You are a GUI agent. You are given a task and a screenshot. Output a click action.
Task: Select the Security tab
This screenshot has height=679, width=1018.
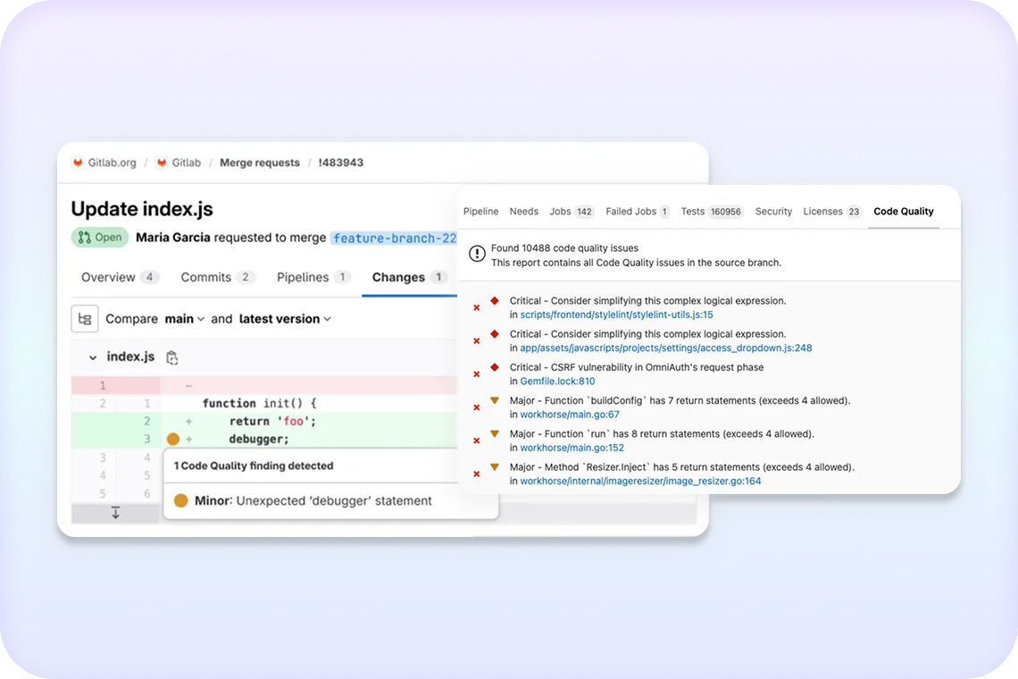click(x=773, y=212)
